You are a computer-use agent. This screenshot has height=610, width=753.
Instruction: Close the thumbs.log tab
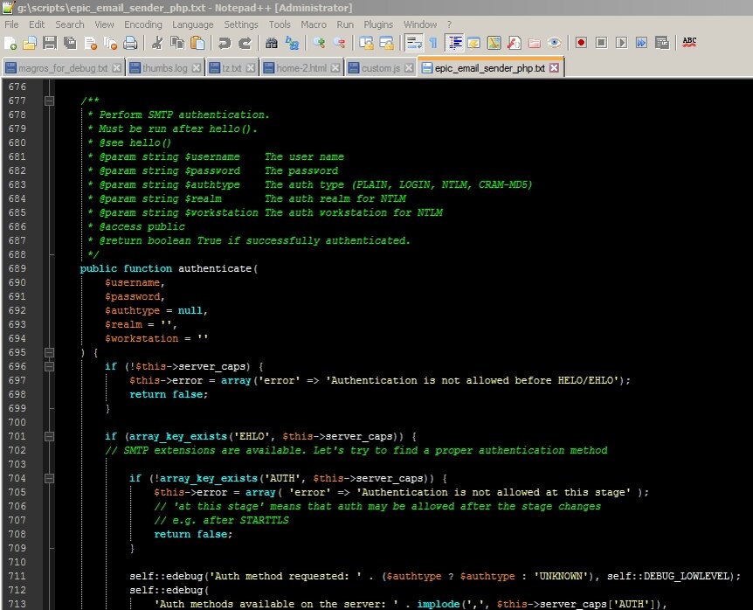196,66
